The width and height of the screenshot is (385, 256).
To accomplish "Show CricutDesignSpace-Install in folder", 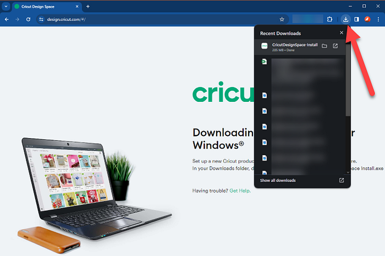I will click(324, 46).
